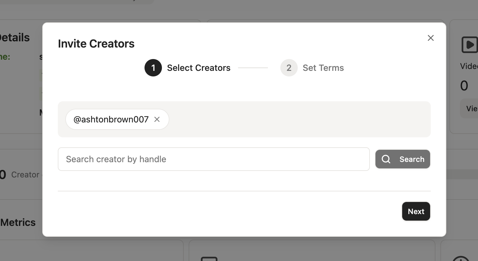Focus the Search creator by handle field
The image size is (478, 261).
214,159
